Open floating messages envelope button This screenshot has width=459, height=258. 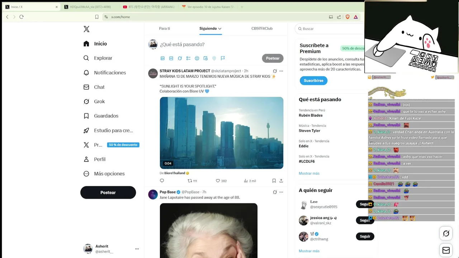point(446,250)
